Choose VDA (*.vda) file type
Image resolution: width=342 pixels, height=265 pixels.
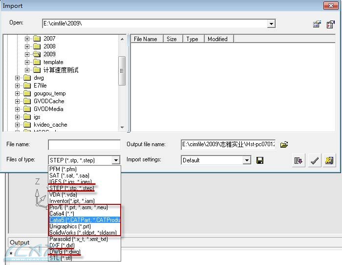coord(84,195)
